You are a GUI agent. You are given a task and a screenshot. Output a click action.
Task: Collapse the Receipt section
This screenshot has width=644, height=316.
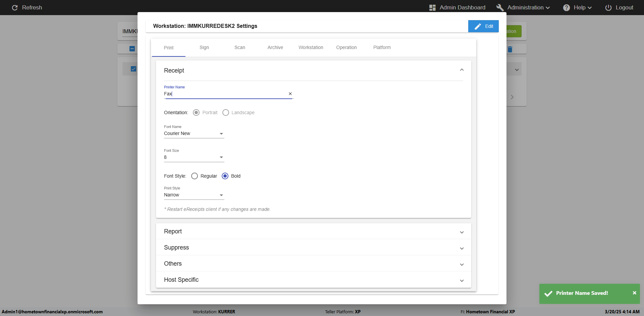tap(462, 70)
